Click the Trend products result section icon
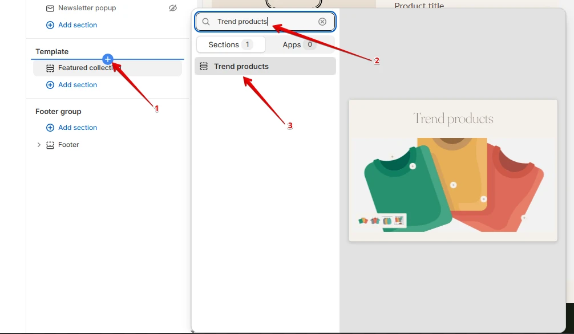The height and width of the screenshot is (334, 574). [204, 66]
